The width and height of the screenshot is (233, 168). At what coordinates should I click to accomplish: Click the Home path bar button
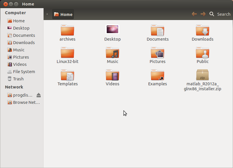click(63, 14)
